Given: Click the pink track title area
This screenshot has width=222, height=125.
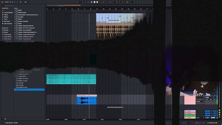Looking at the screenshot, I should pos(190,100).
